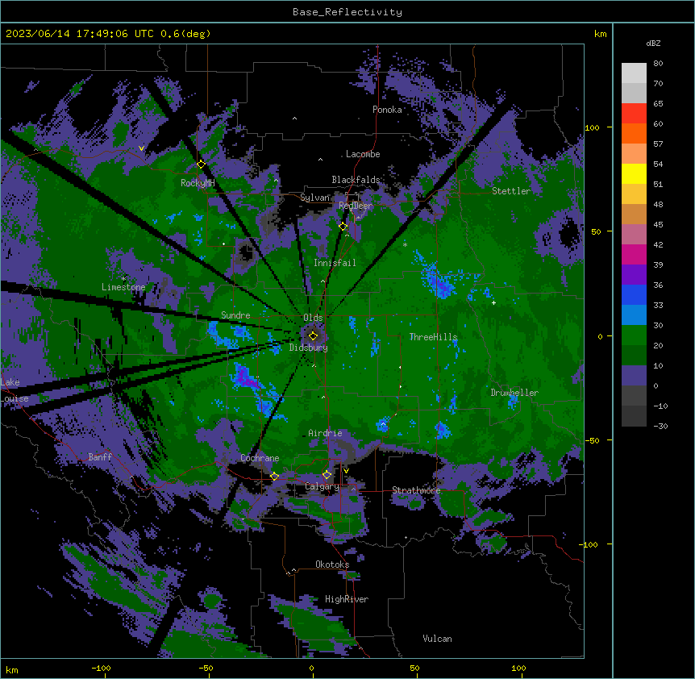Click the -100 tick label on right axis
This screenshot has height=679, width=695.
pyautogui.click(x=589, y=544)
